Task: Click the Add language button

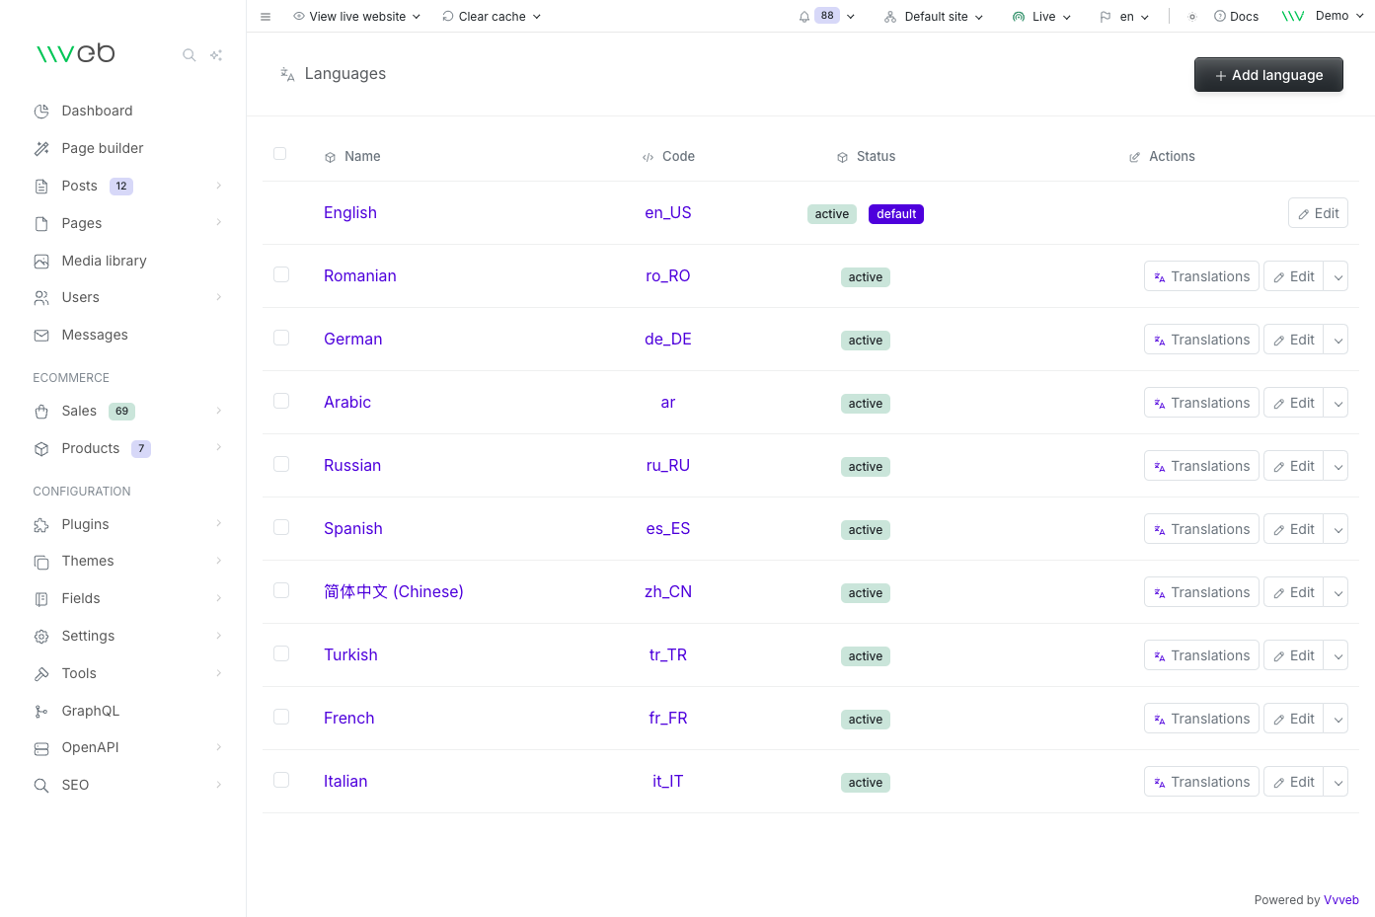Action: click(x=1268, y=75)
